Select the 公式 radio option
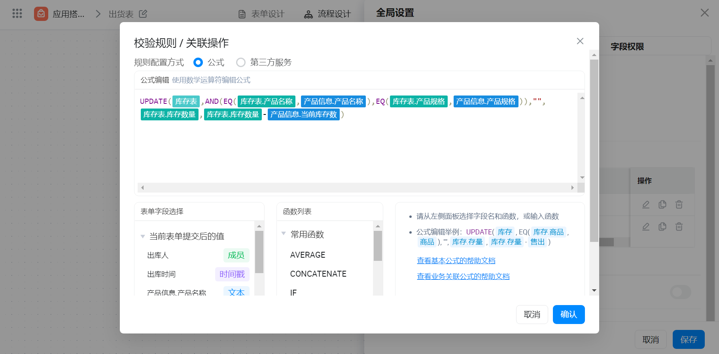Viewport: 719px width, 354px height. [198, 62]
